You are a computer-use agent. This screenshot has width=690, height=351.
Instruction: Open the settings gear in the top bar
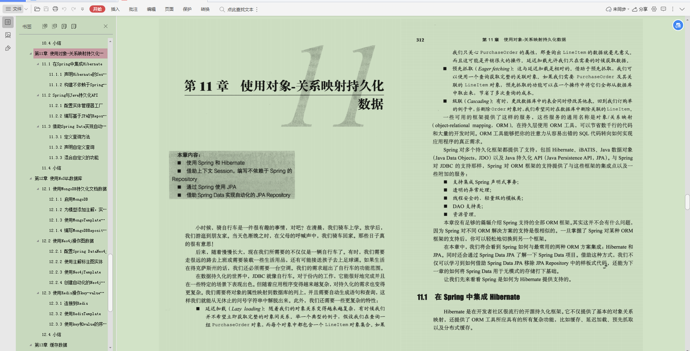(654, 9)
